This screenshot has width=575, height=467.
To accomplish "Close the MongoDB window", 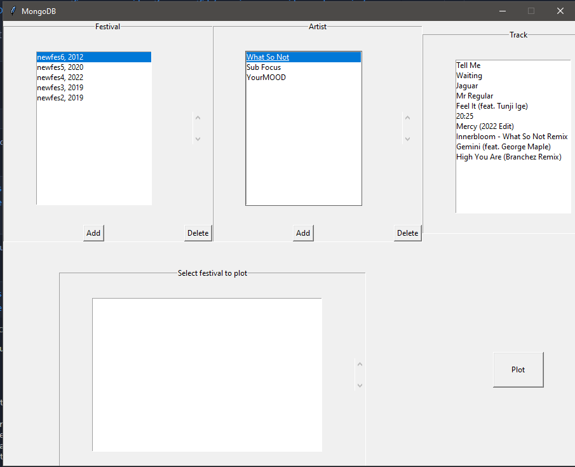I will 560,11.
